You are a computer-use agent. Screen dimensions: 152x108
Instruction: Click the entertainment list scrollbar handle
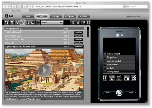coord(88,32)
